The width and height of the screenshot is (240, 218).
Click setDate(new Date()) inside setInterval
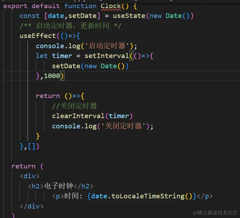tap(90, 66)
